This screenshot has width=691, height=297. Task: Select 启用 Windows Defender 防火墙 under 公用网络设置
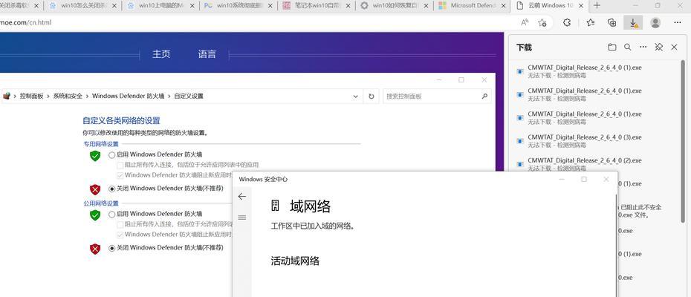(112, 214)
